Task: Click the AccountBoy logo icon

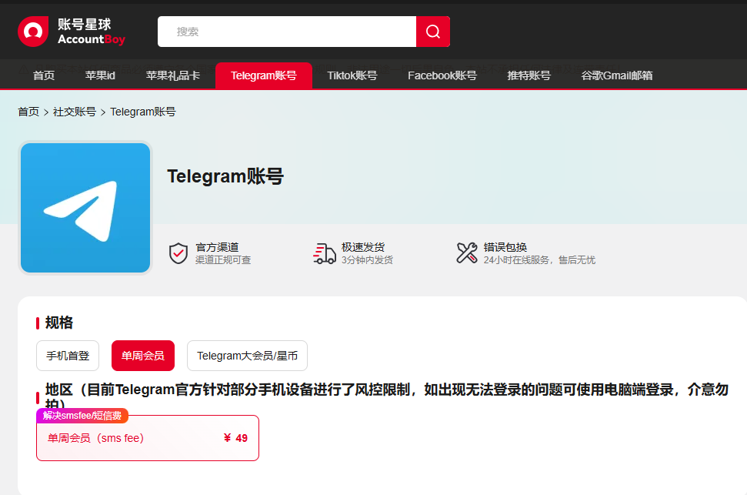Action: 32,31
